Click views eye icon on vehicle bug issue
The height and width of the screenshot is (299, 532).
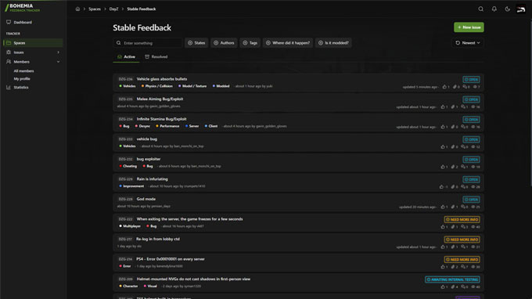(473, 147)
